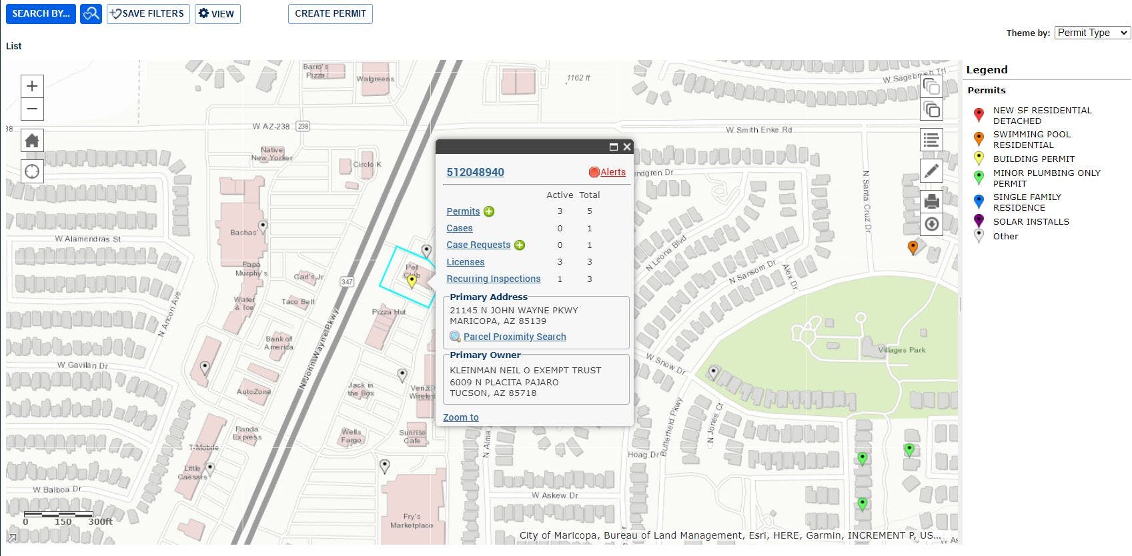Print the current map view
The height and width of the screenshot is (556, 1132).
[931, 201]
